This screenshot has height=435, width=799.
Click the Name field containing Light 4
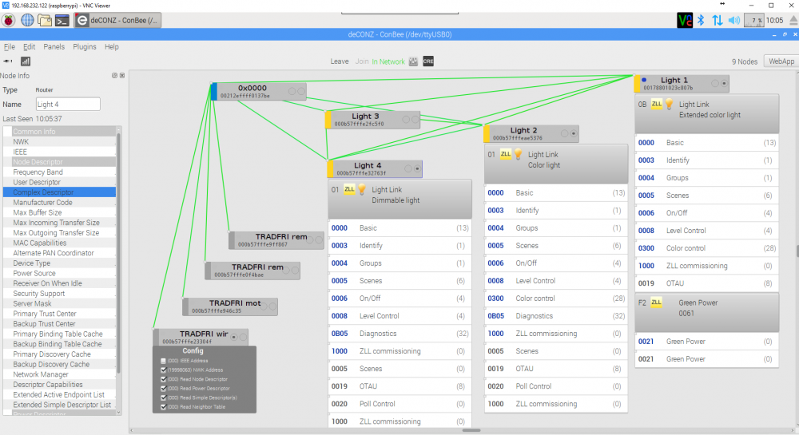(68, 105)
